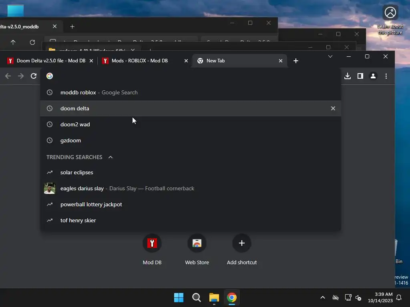Open notifications bell in taskbar

399,297
